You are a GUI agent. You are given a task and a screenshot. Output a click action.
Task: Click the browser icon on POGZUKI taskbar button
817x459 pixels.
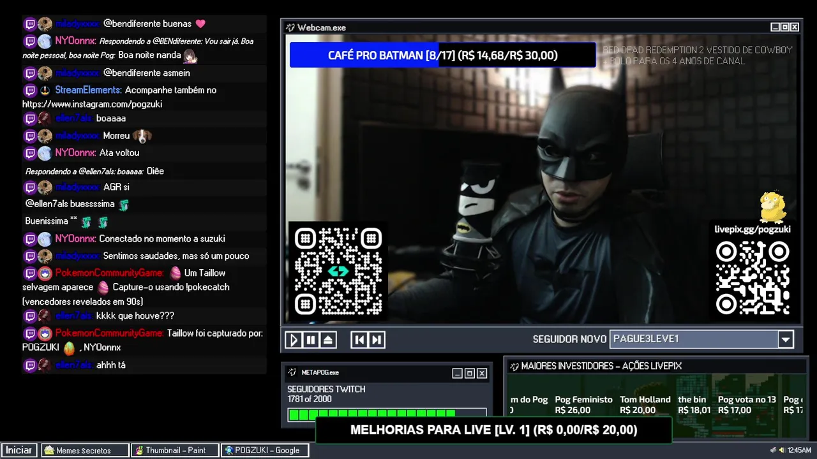pos(229,450)
